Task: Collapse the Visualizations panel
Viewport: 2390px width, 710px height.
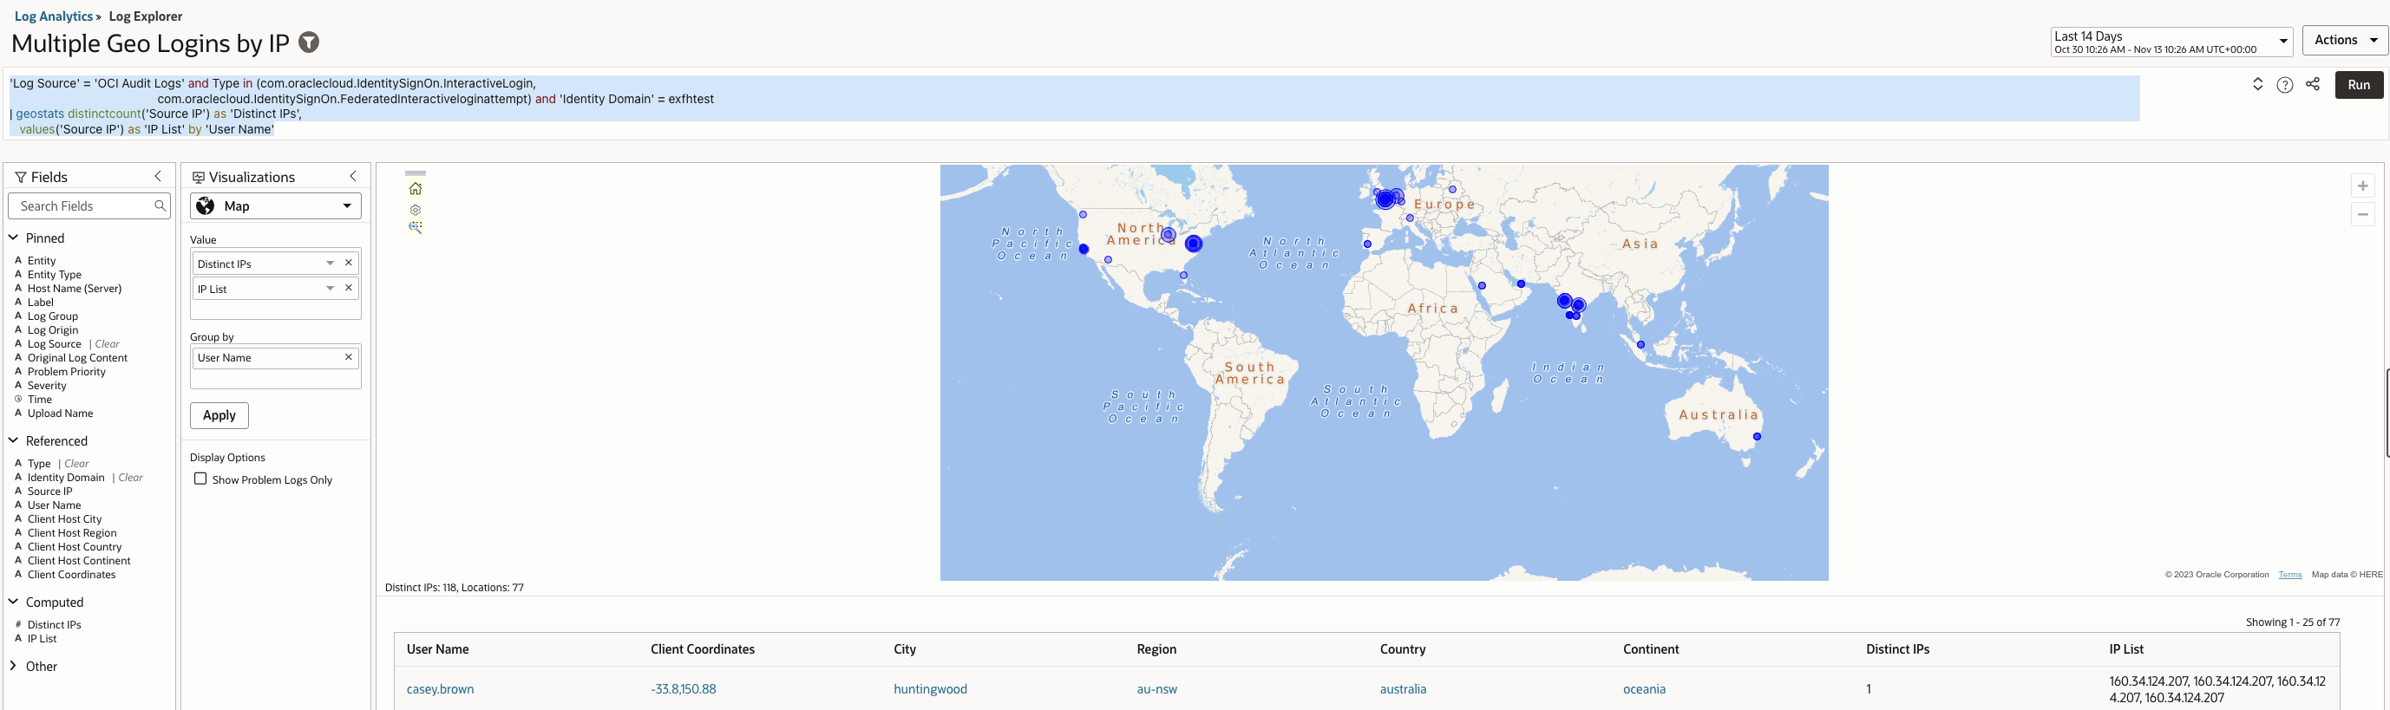Action: tap(352, 176)
